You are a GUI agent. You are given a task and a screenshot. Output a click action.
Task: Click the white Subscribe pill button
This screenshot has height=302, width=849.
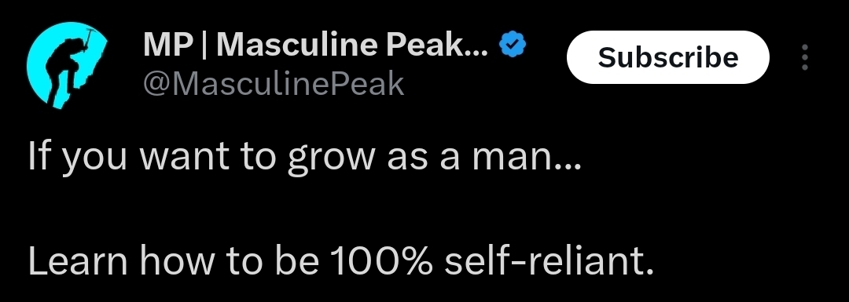click(x=667, y=57)
